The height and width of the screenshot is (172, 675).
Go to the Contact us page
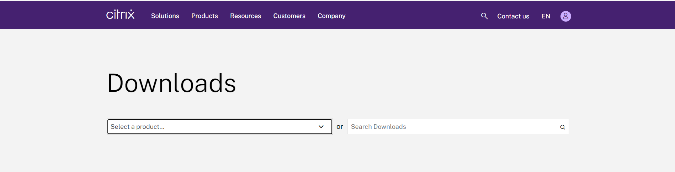tap(513, 16)
